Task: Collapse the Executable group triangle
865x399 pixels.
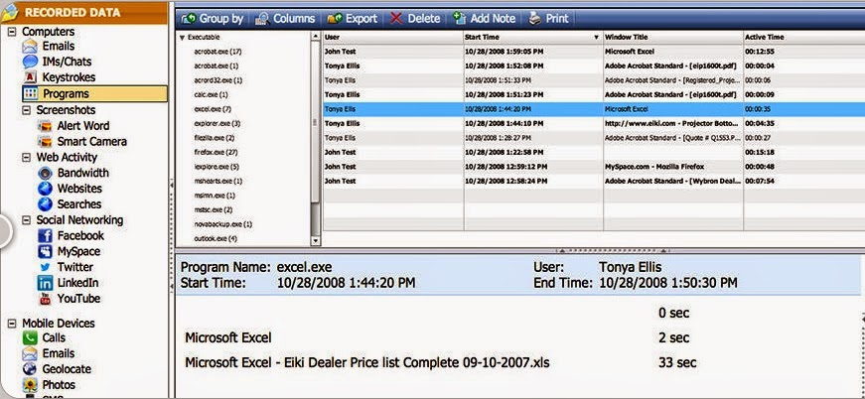Action: coord(182,38)
